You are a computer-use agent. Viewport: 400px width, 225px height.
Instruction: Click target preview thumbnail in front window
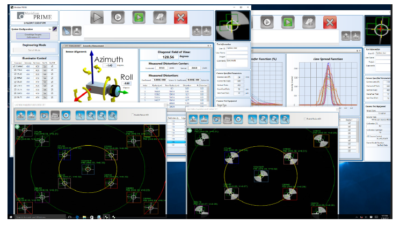click(232, 26)
